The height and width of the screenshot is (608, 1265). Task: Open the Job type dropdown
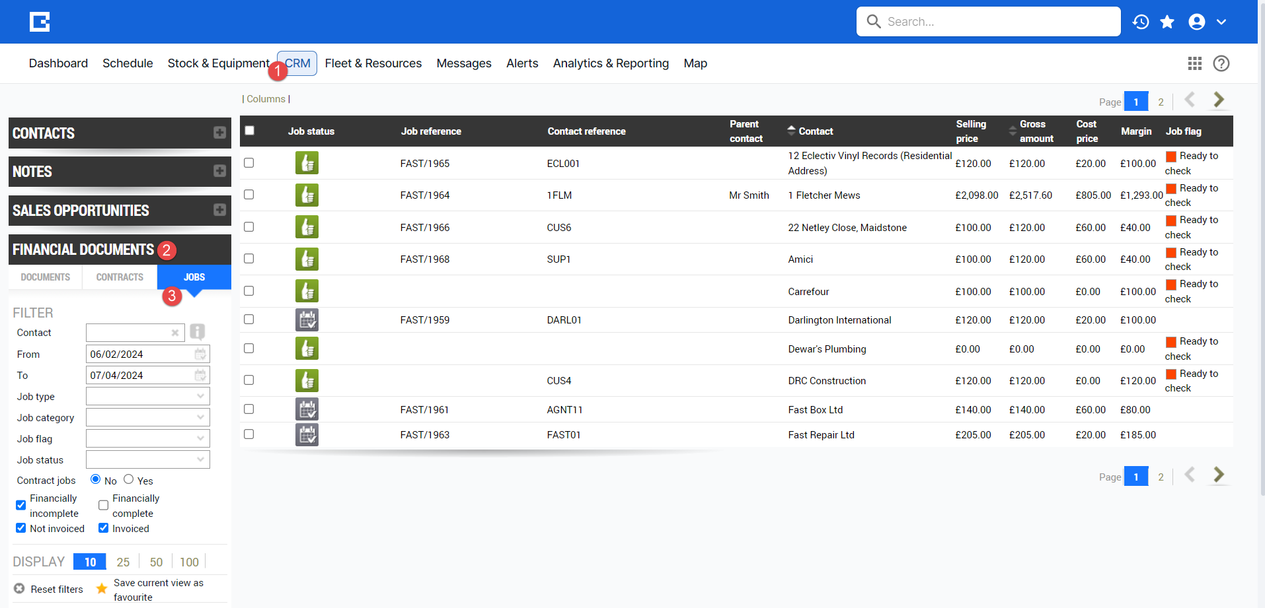tap(148, 396)
